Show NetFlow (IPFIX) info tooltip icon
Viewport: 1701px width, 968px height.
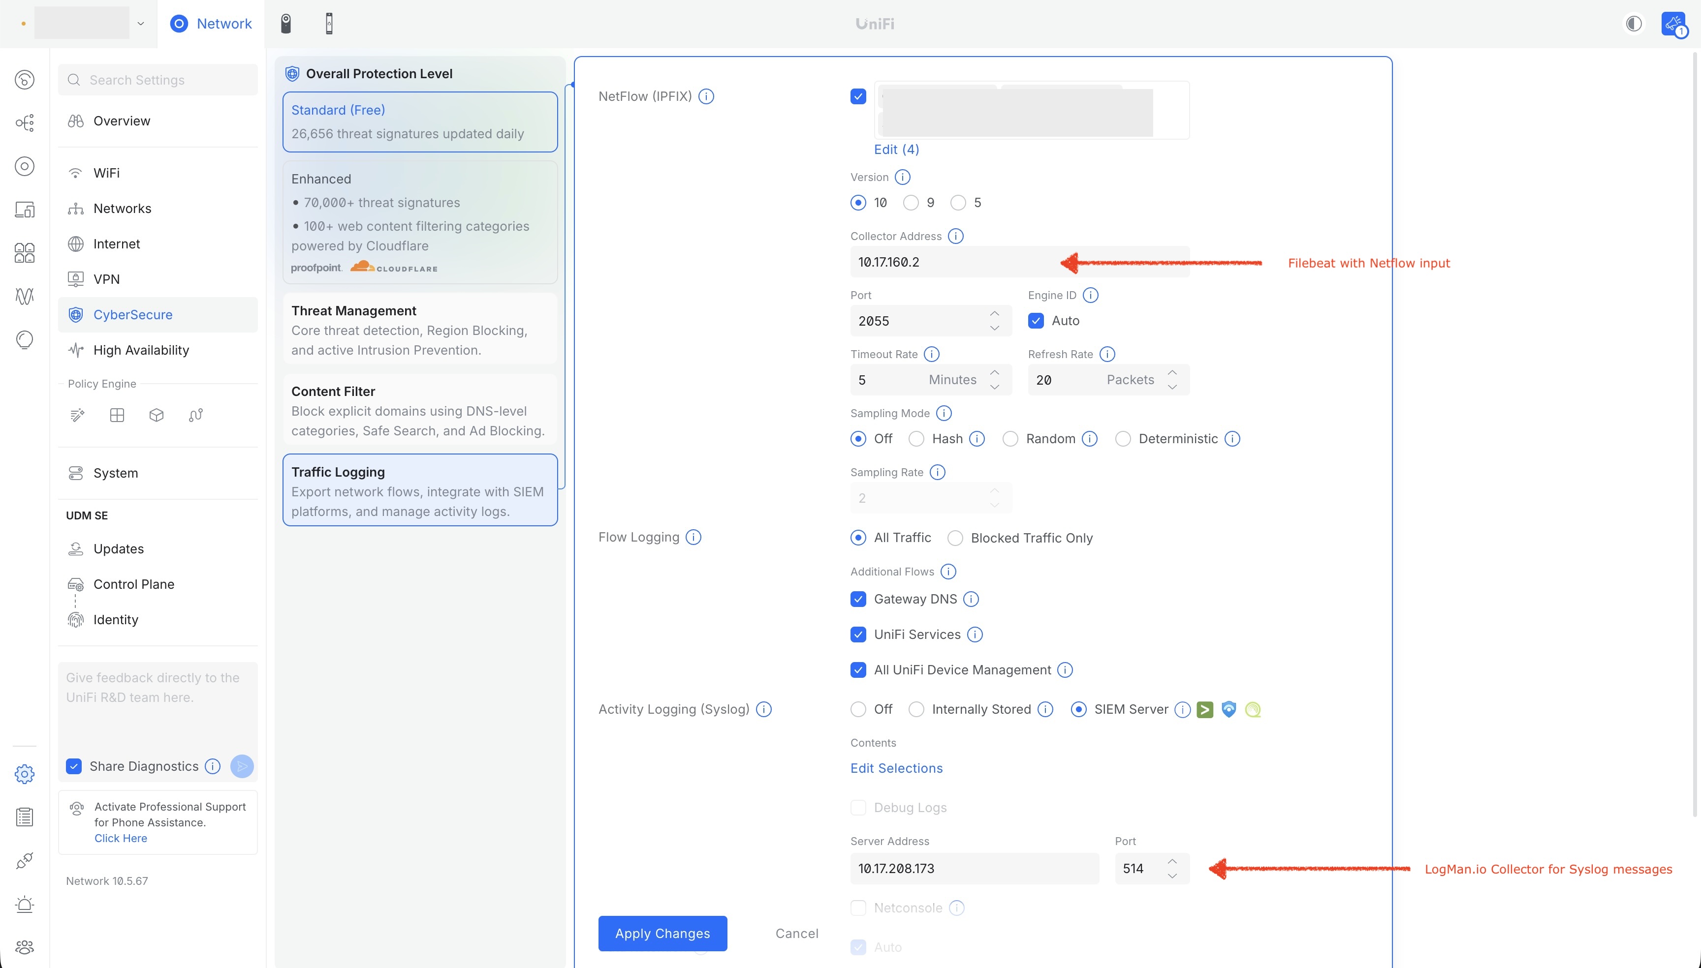pos(706,96)
